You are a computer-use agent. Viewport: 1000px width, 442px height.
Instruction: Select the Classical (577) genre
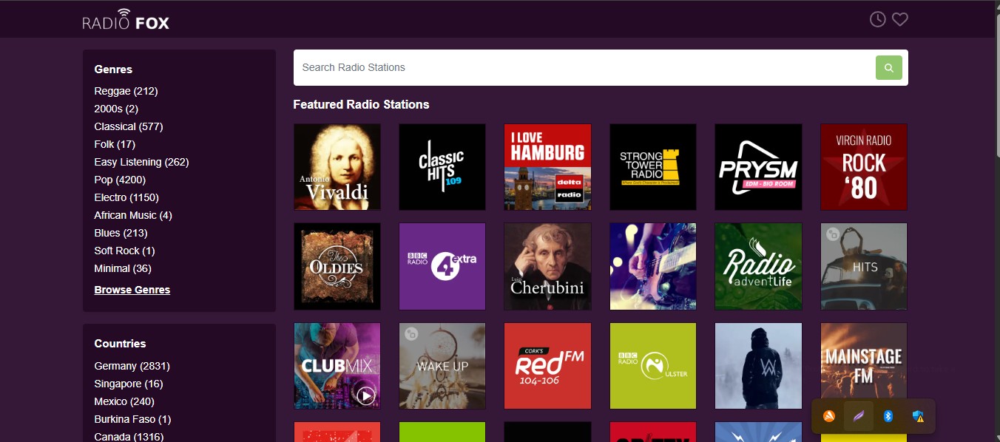coord(129,126)
